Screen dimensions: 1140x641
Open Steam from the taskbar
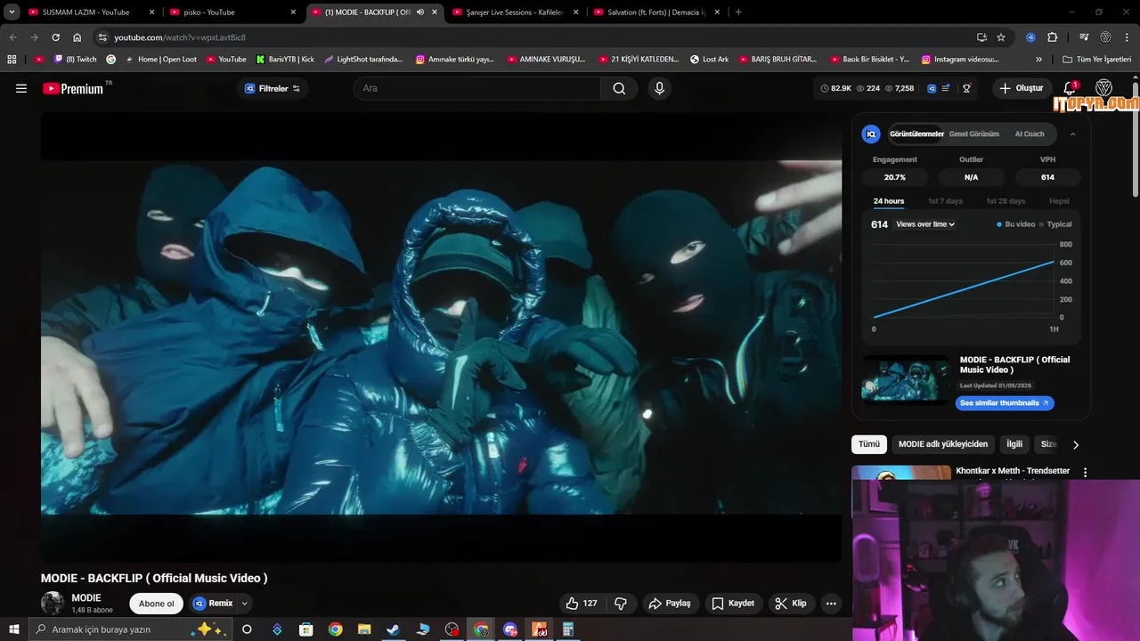tap(393, 629)
